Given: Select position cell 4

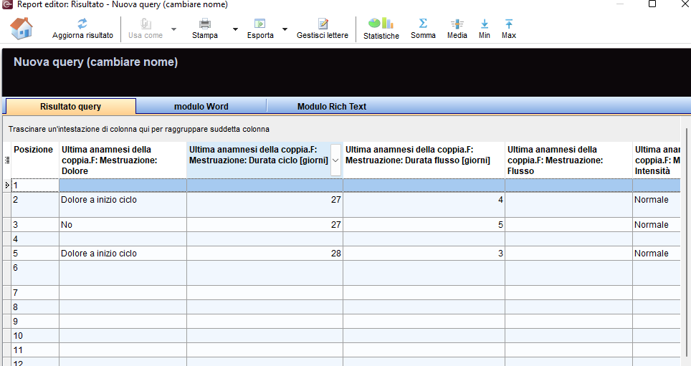Looking at the screenshot, I should pyautogui.click(x=35, y=239).
